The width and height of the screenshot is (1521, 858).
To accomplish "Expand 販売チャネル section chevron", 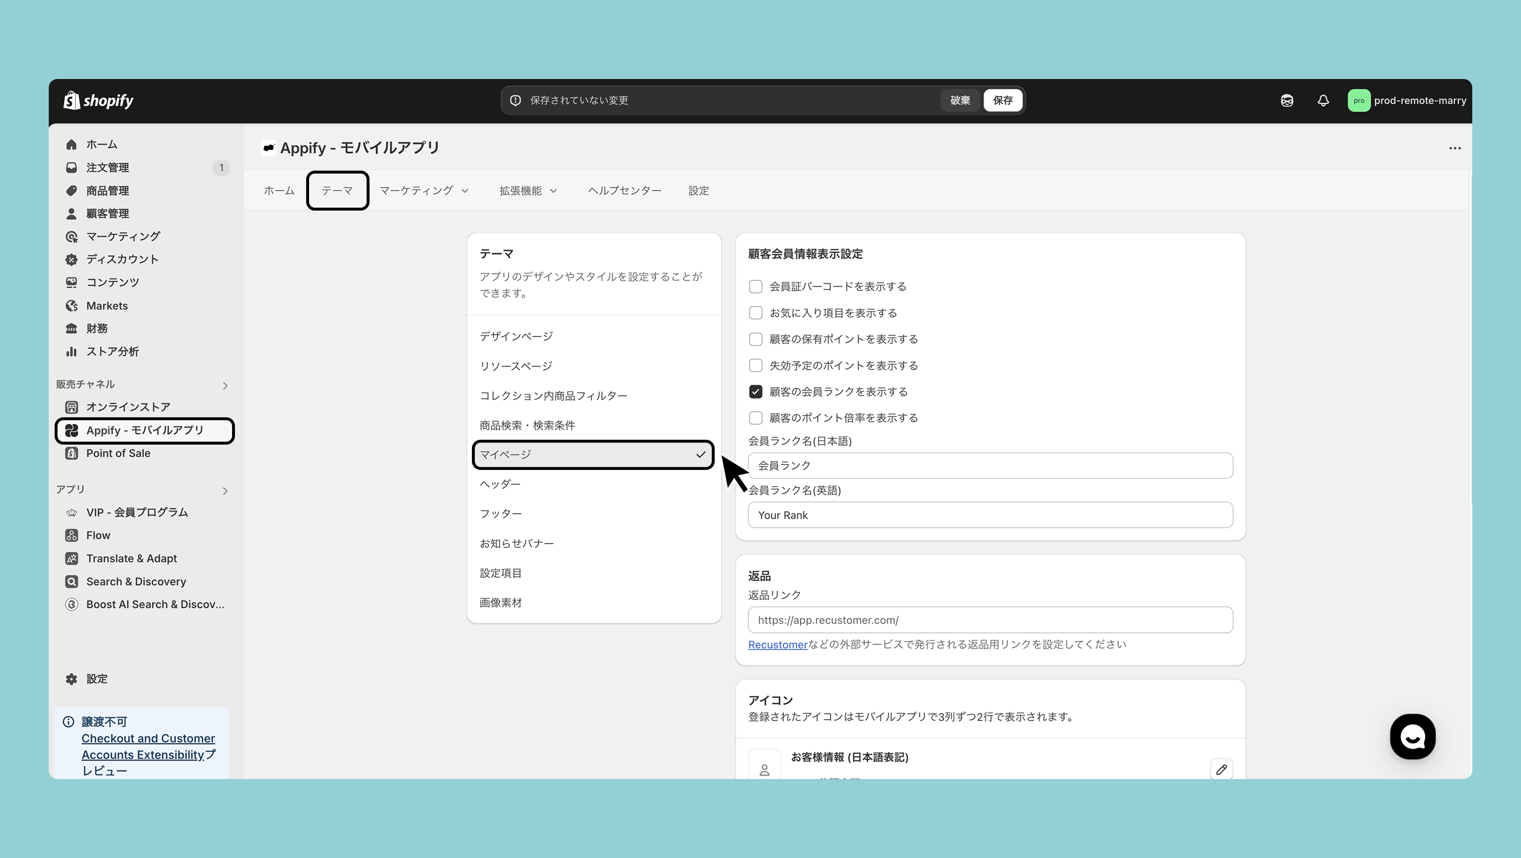I will 225,386.
